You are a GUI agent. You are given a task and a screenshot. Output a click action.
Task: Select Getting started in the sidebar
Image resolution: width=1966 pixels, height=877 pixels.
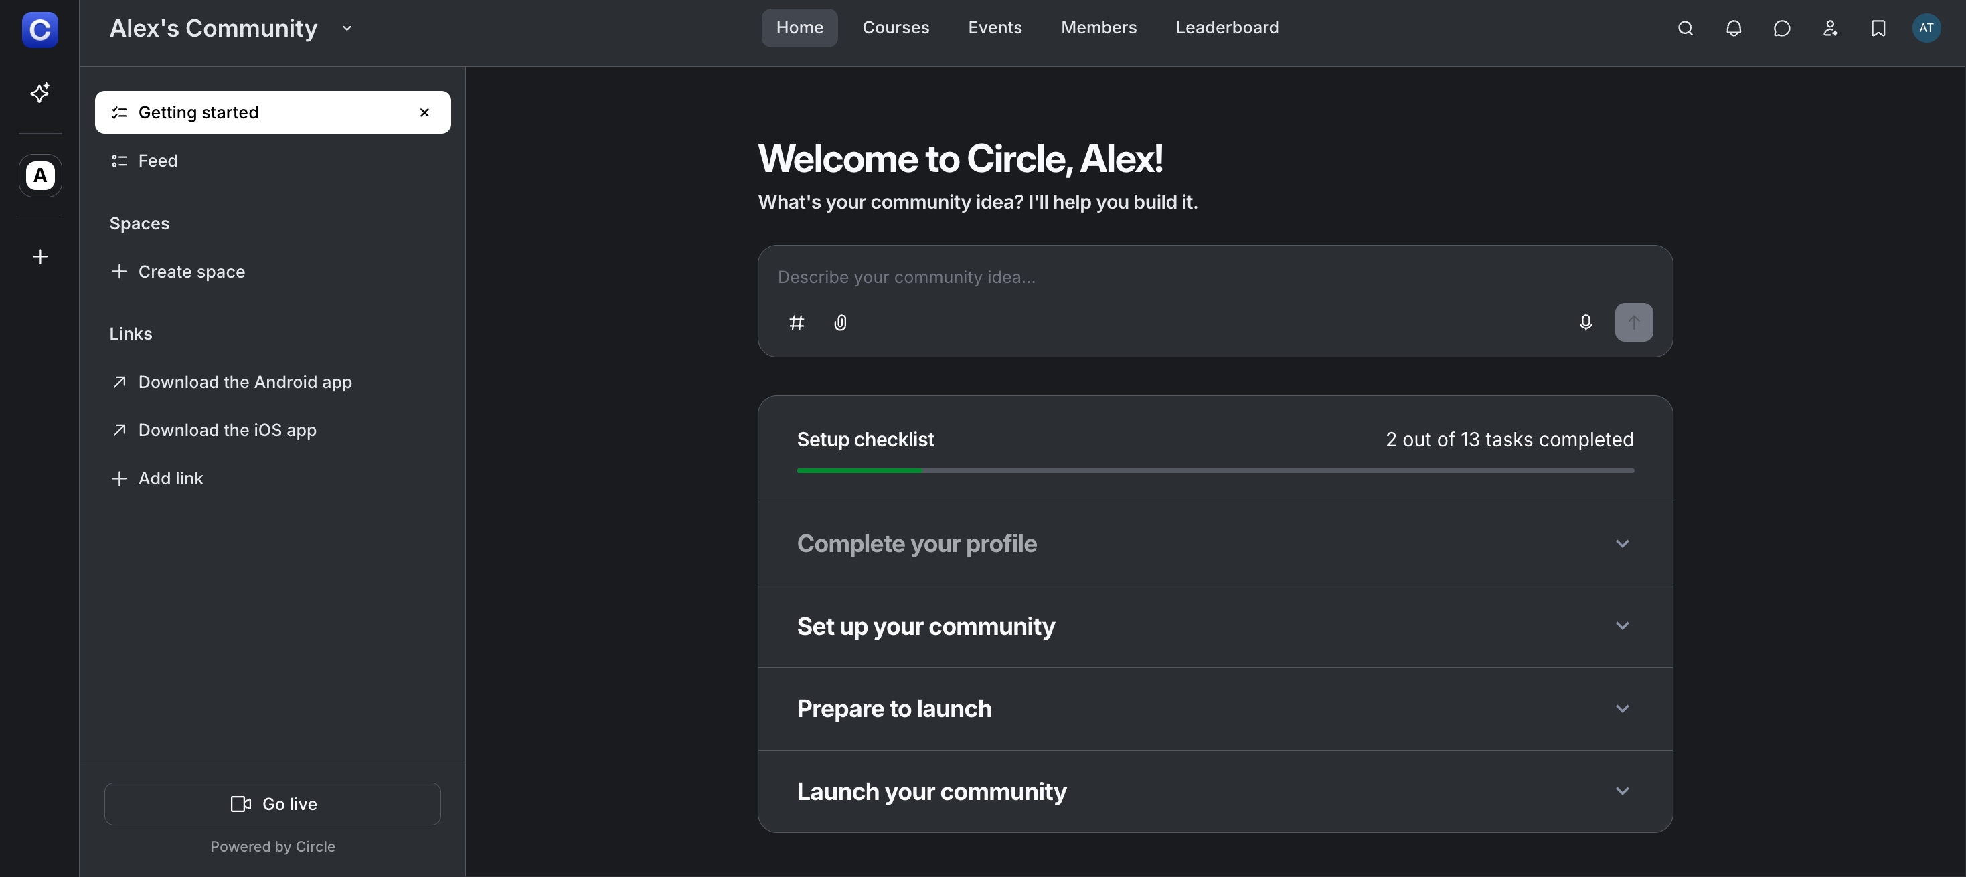(272, 112)
